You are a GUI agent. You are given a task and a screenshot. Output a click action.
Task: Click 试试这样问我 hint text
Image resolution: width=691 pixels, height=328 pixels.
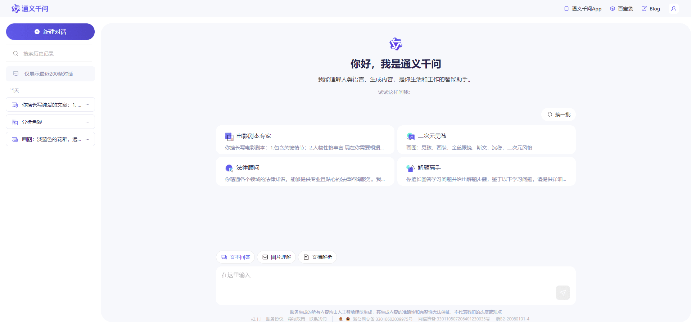tap(394, 92)
